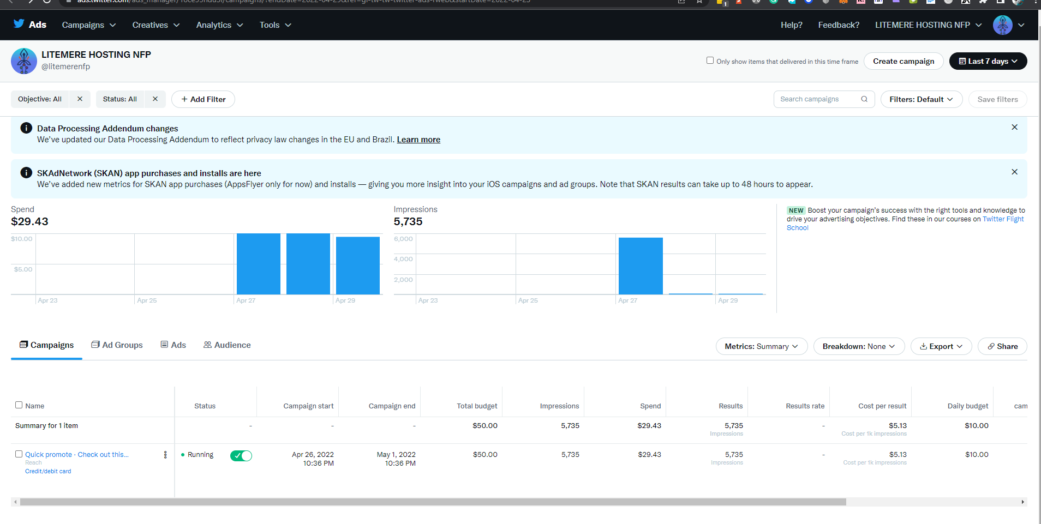Switch to the Campaigns tab

(x=46, y=345)
